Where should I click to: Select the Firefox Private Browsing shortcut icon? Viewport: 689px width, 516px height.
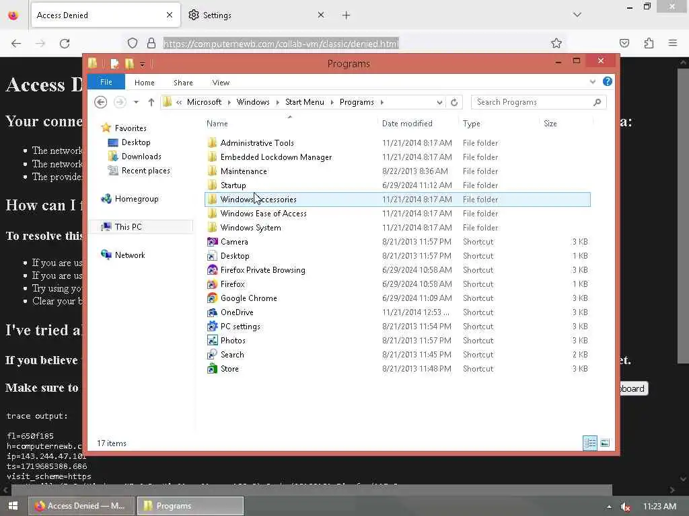click(x=212, y=270)
